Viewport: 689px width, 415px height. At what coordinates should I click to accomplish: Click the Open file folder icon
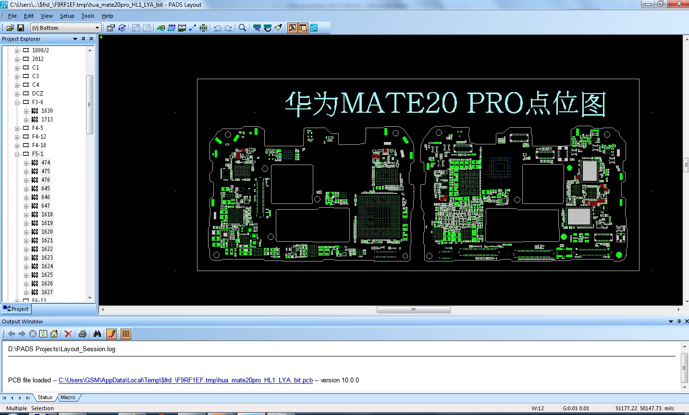(10, 28)
